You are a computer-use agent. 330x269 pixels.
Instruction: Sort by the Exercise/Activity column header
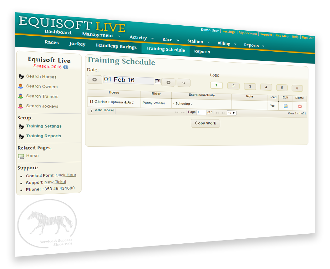tap(202, 95)
